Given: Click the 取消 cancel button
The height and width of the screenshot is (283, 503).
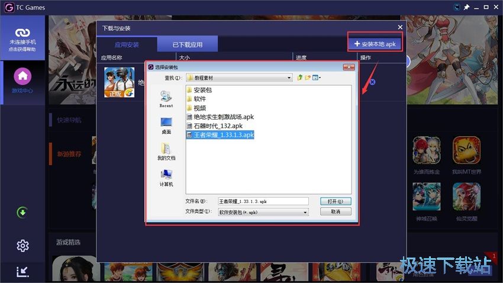Looking at the screenshot, I should pyautogui.click(x=336, y=211).
